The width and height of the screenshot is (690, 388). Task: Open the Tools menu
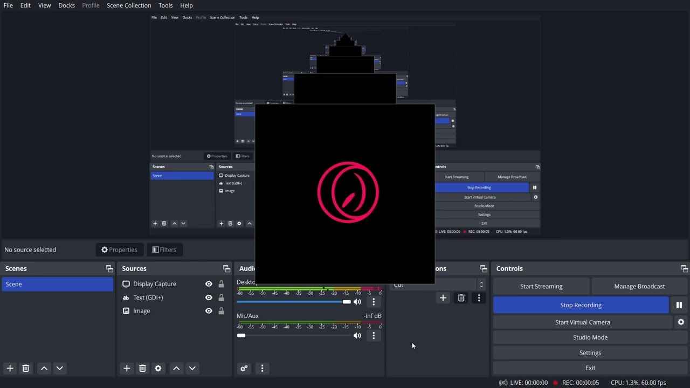coord(165,5)
